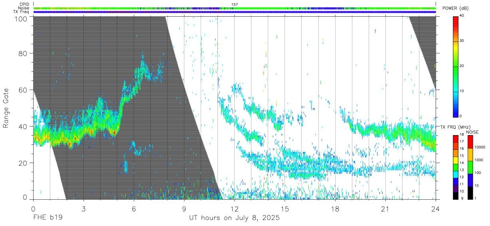Click the x-axis tick label '18' at bottom
The height and width of the screenshot is (226, 490).
(335, 209)
